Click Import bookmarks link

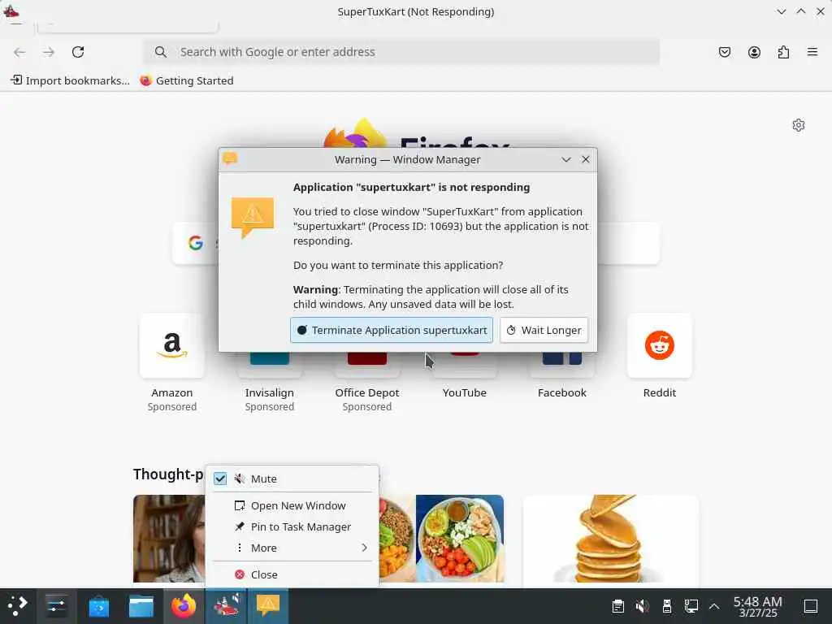[70, 80]
